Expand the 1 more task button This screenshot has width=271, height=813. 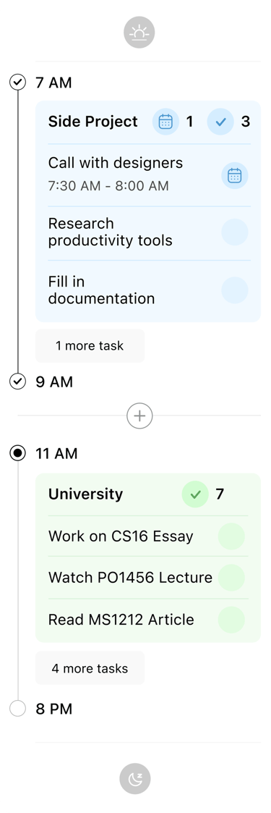coord(90,346)
